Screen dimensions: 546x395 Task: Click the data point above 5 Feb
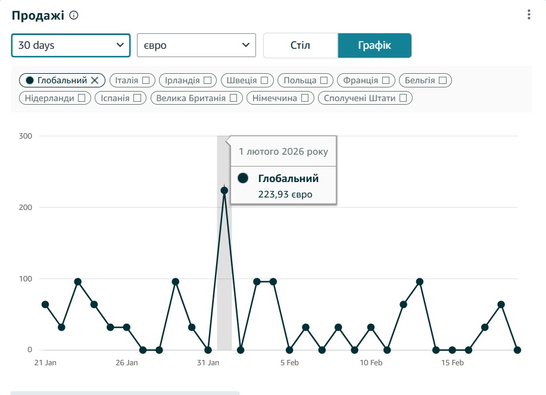point(289,350)
